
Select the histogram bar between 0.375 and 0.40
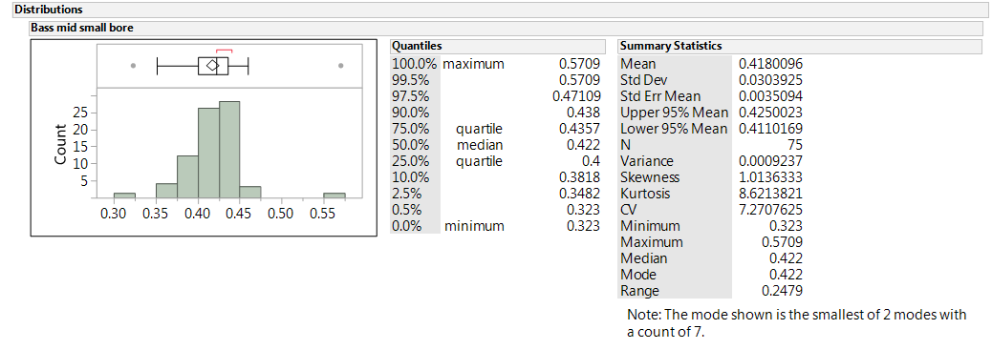(188, 176)
